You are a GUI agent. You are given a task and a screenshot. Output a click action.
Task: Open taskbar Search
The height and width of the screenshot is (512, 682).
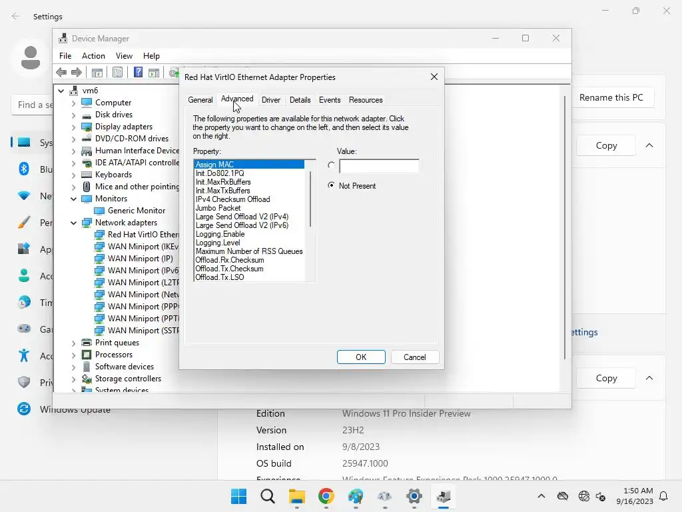tap(268, 496)
